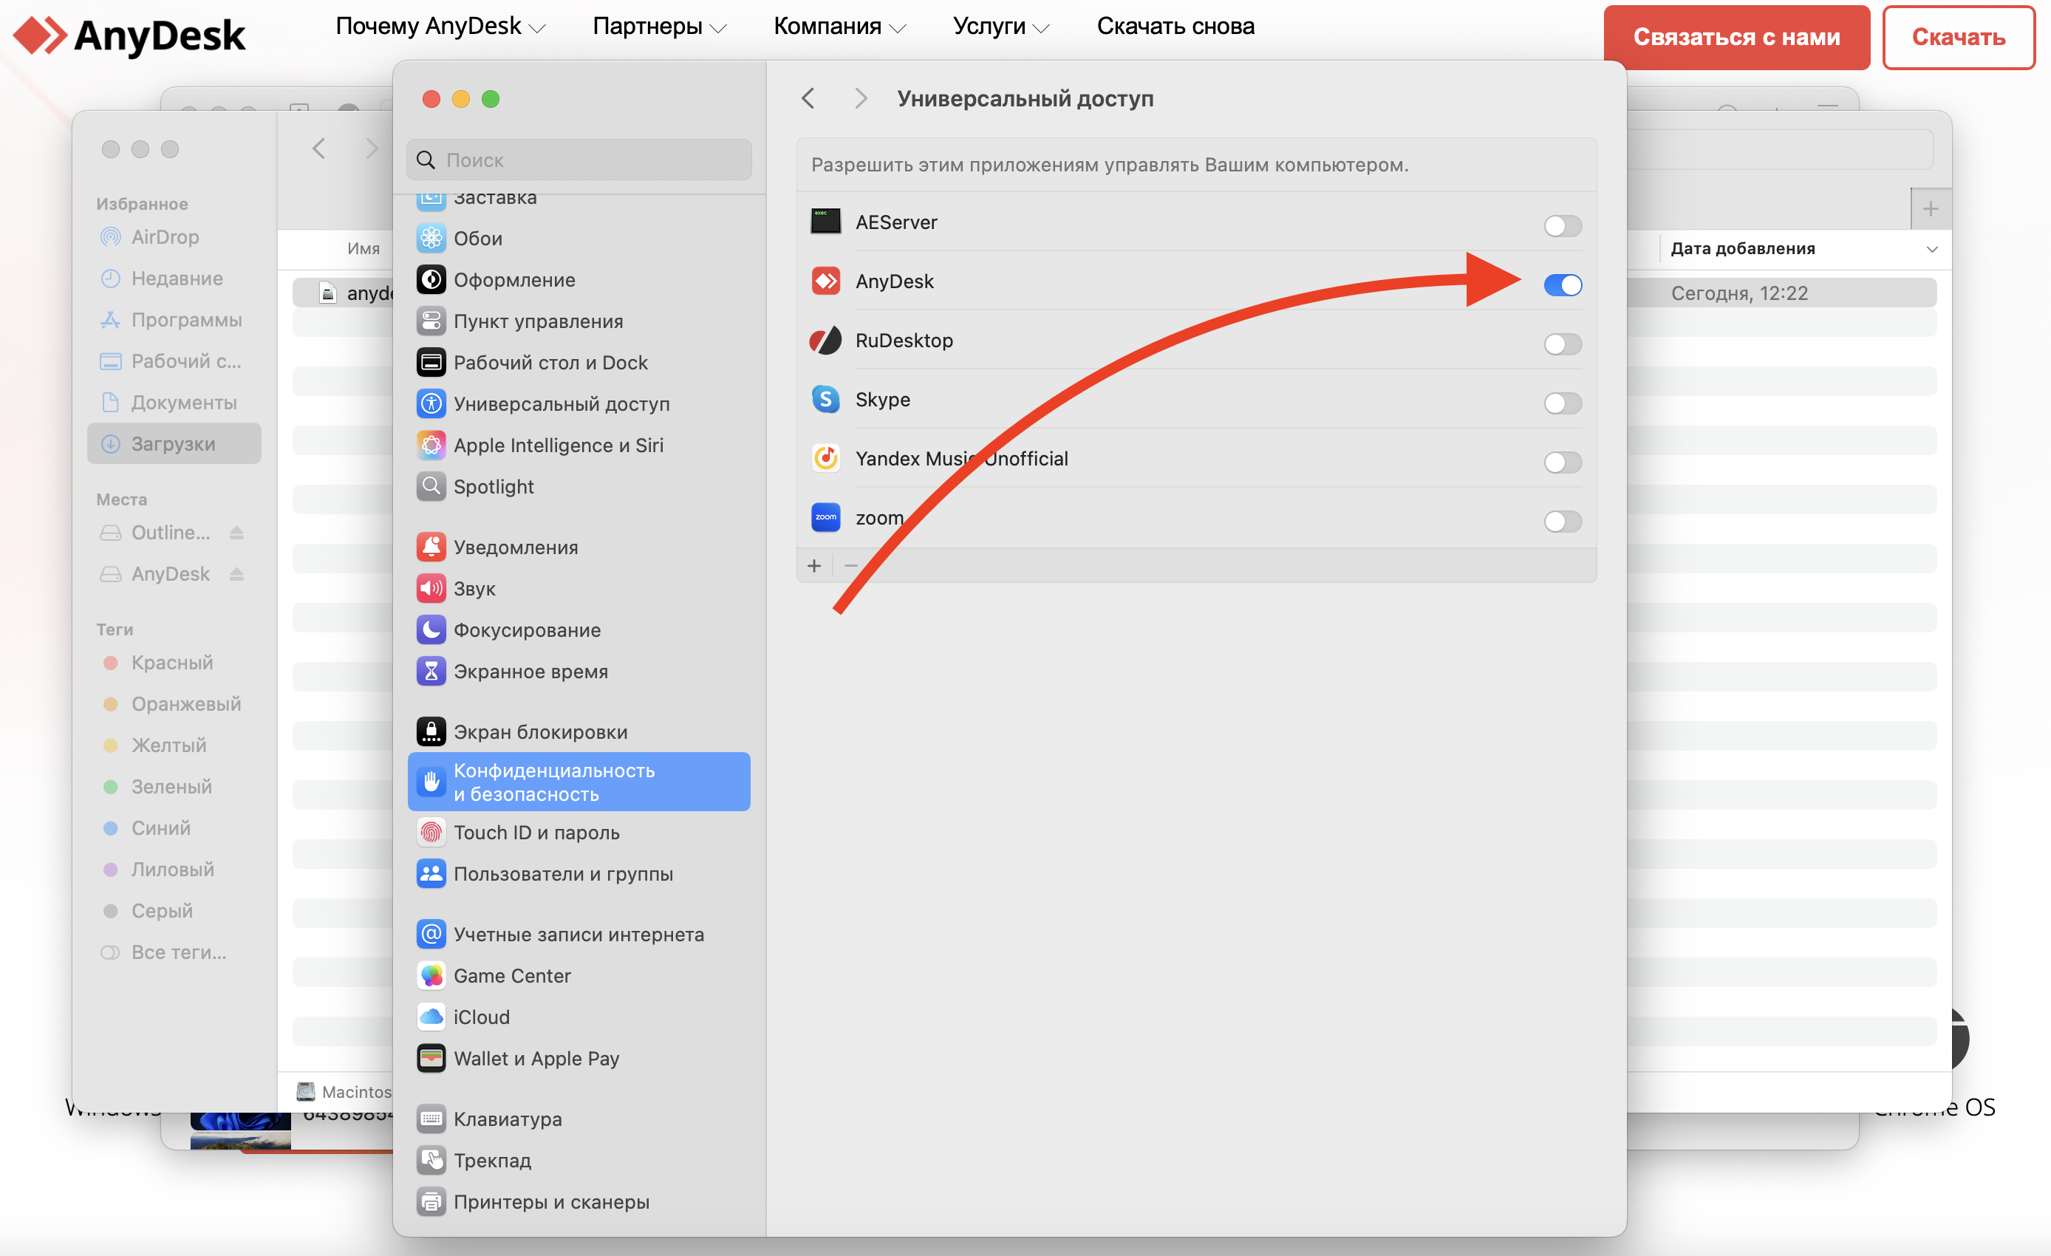The image size is (2051, 1256).
Task: Open Пункт управления icon
Action: (x=430, y=321)
